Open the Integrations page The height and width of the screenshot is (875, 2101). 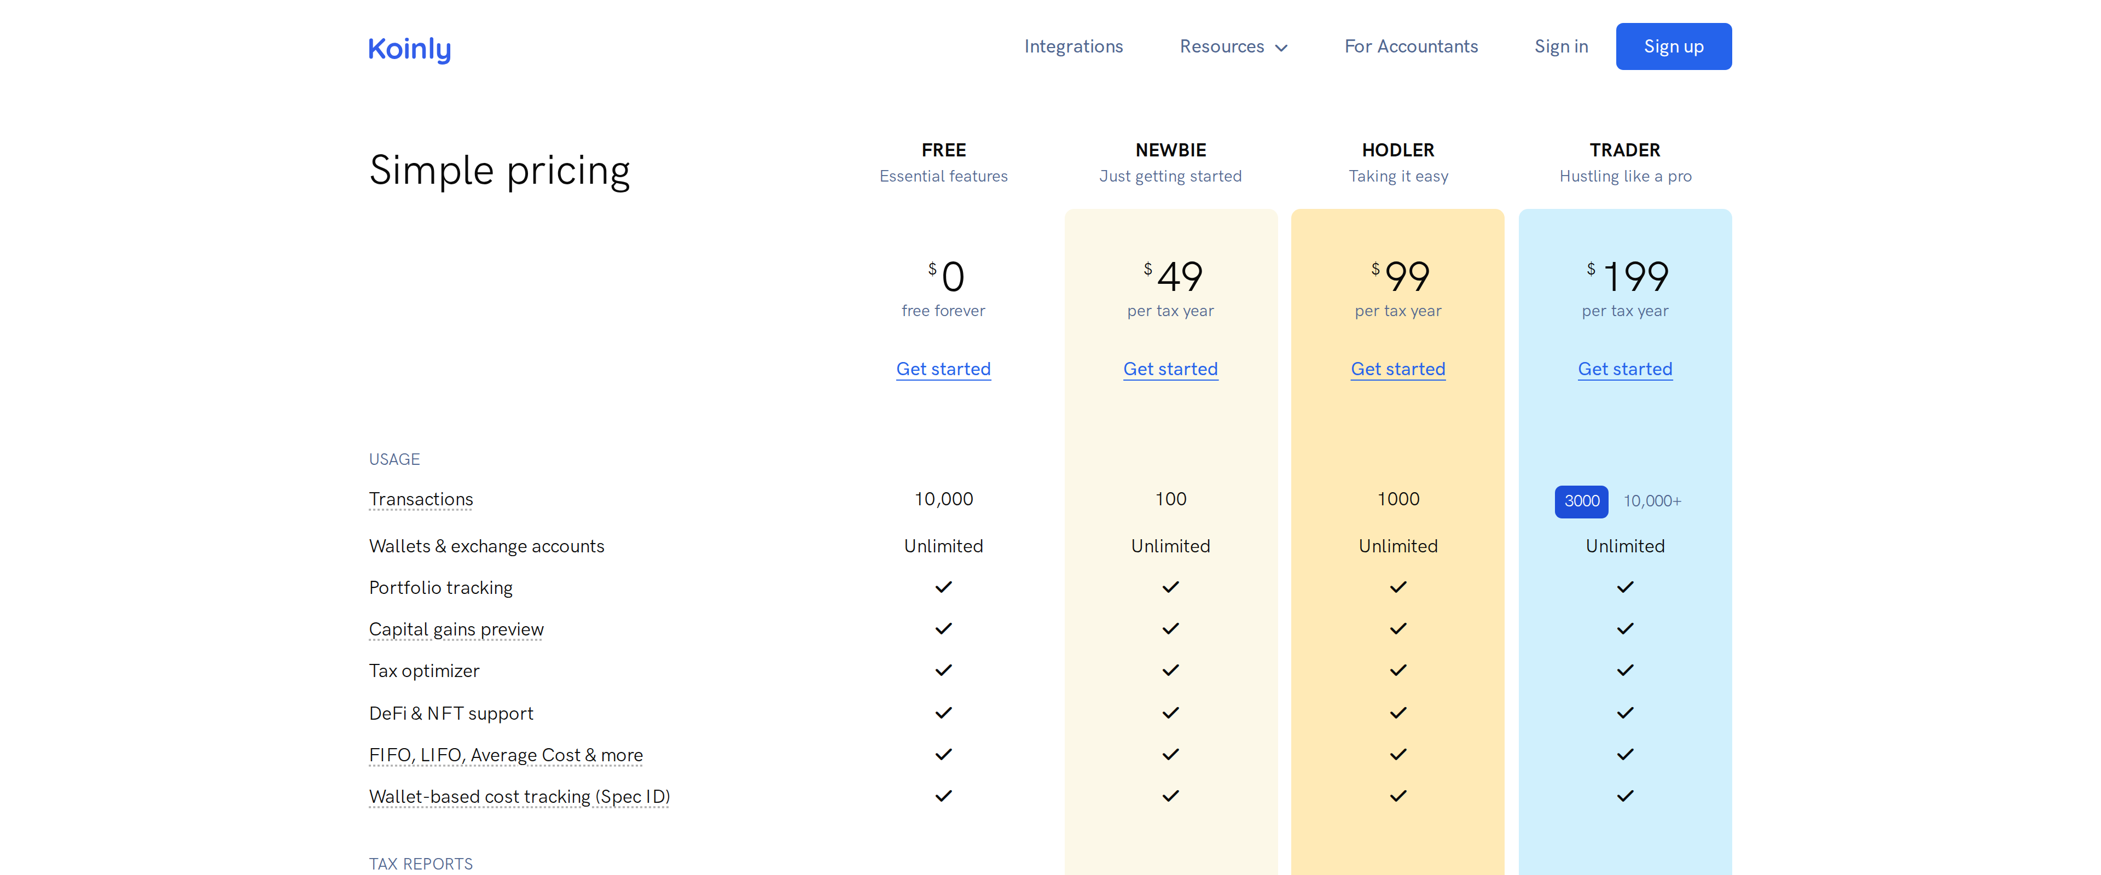click(x=1073, y=46)
